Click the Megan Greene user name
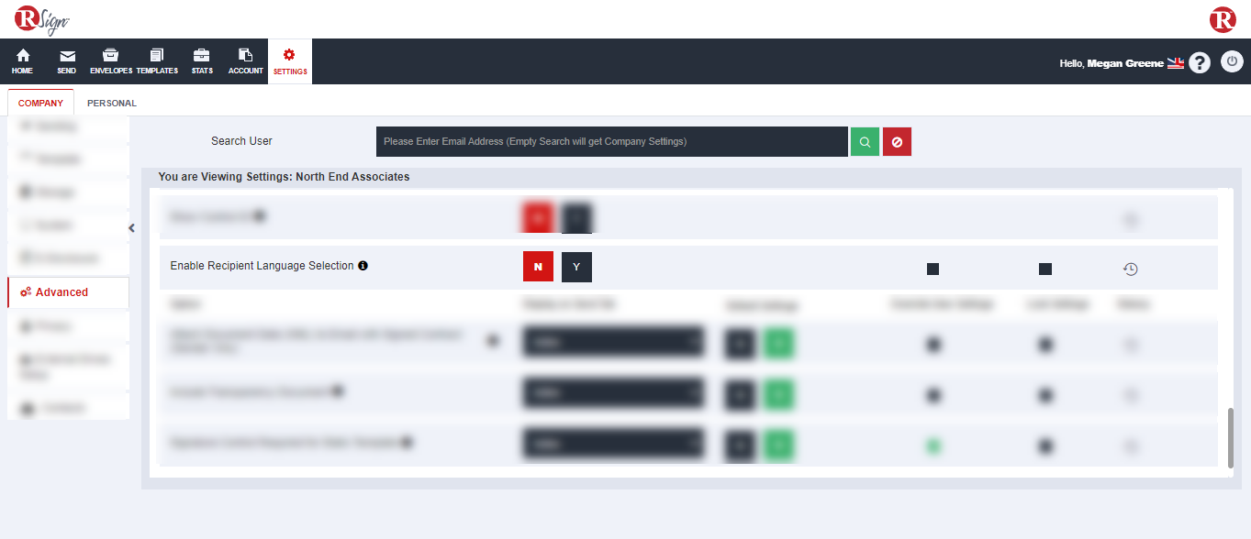The image size is (1251, 539). 1124,63
